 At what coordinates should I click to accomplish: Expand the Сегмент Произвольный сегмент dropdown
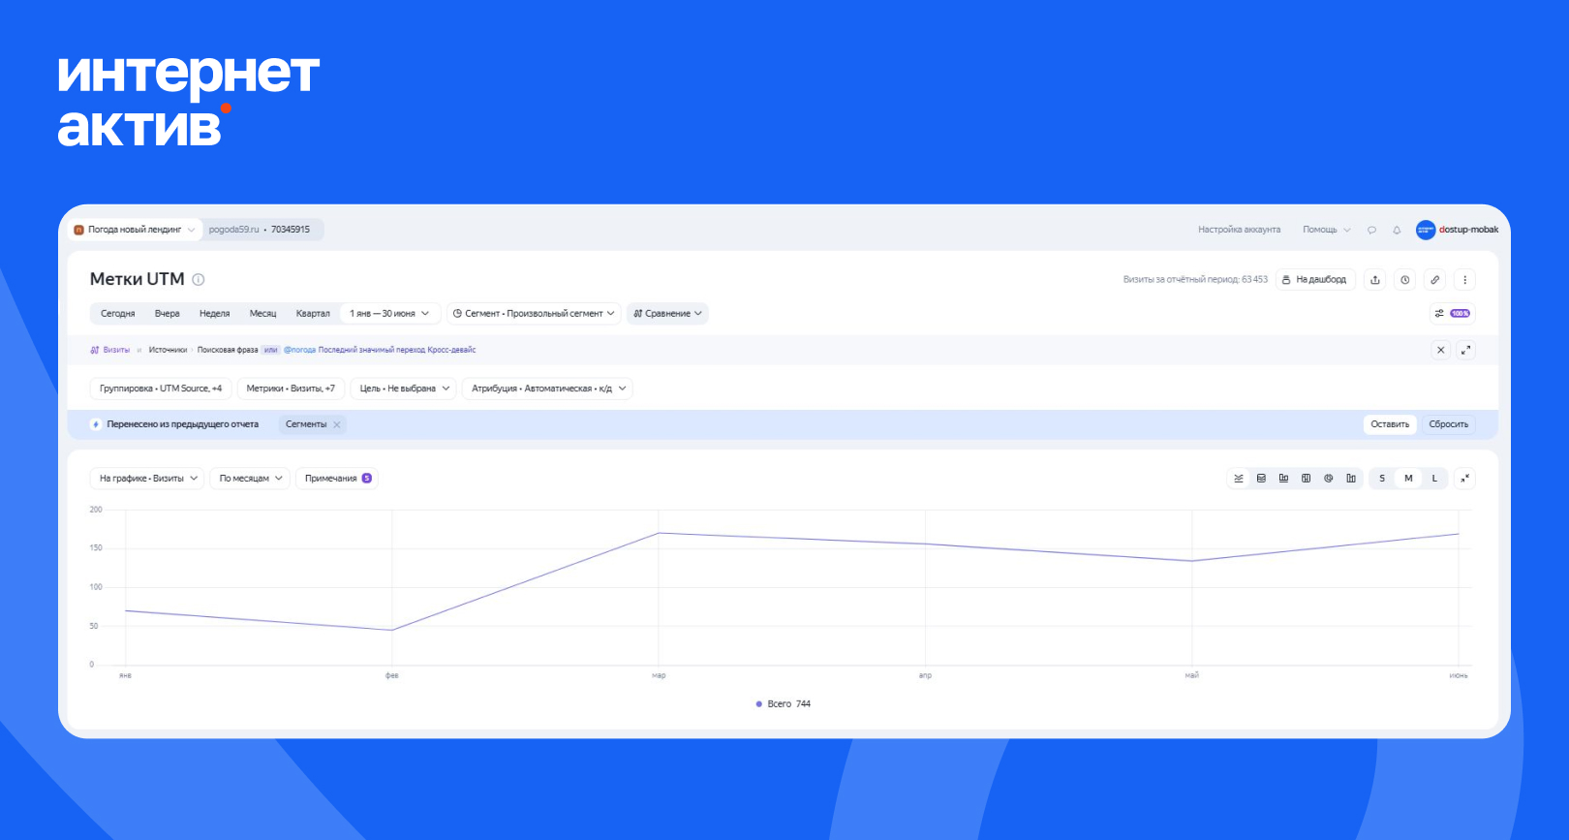tap(534, 313)
